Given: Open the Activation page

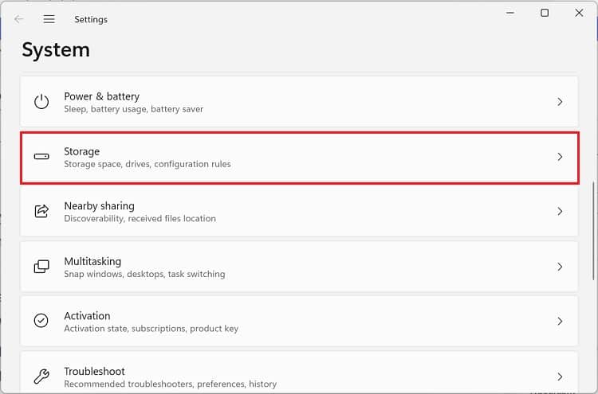Looking at the screenshot, I should point(299,321).
